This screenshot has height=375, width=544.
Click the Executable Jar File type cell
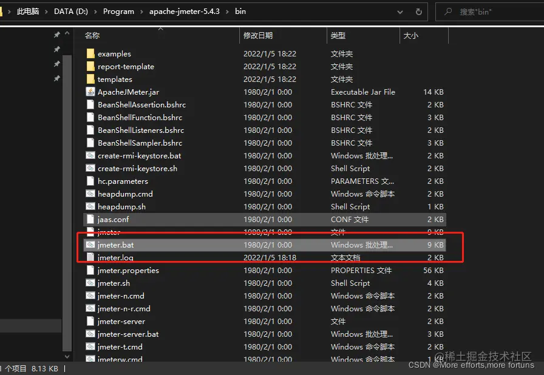(363, 92)
